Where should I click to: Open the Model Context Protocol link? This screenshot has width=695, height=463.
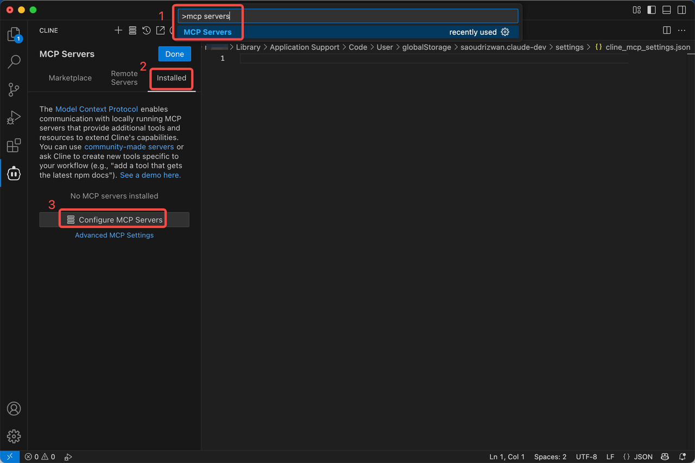[x=97, y=109]
